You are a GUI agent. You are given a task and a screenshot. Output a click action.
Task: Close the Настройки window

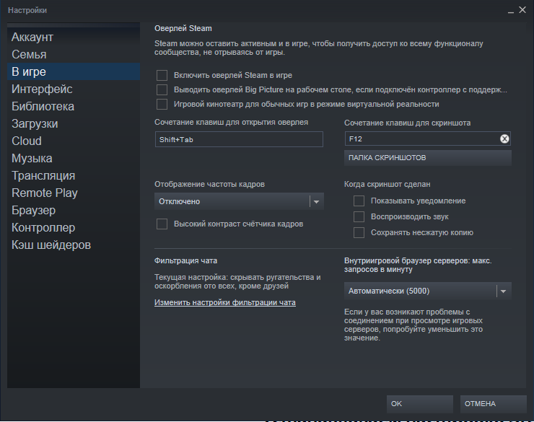tap(522, 10)
